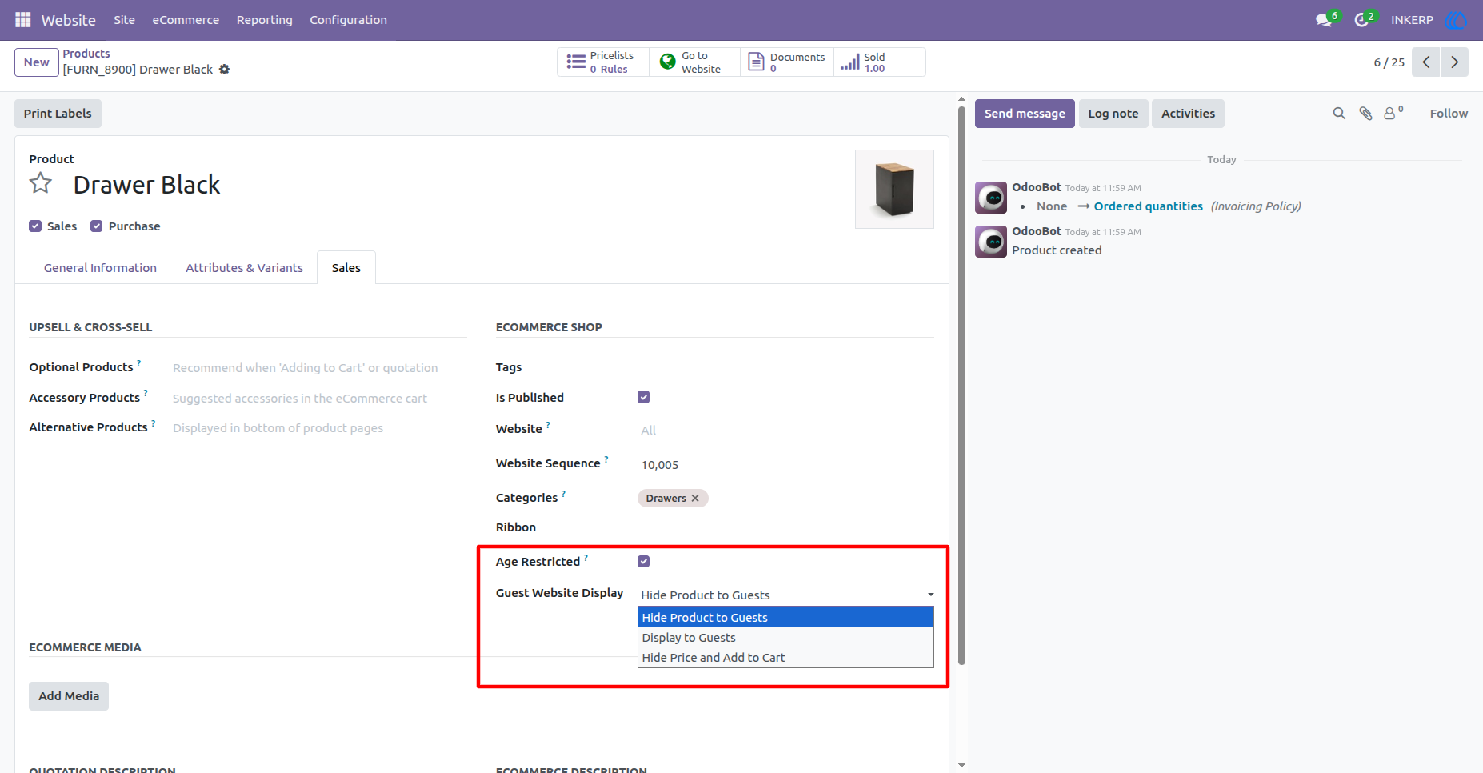Select Hide Product to Guests option
The width and height of the screenshot is (1483, 773).
(x=785, y=618)
